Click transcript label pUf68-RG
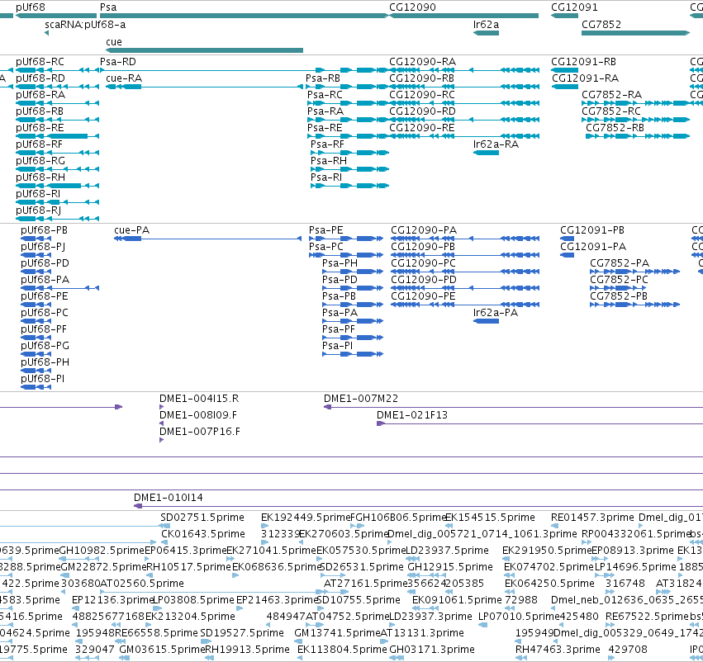This screenshot has height=662, width=703. coord(40,161)
